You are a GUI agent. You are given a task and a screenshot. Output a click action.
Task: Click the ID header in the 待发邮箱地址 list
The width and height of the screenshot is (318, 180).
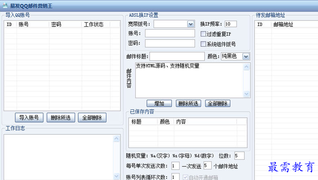click(x=263, y=25)
